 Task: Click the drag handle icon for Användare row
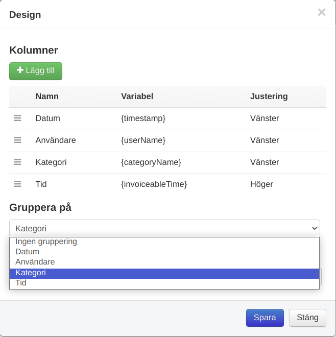[x=17, y=140]
